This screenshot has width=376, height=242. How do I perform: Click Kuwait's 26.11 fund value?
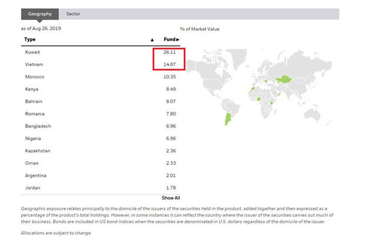(x=170, y=52)
